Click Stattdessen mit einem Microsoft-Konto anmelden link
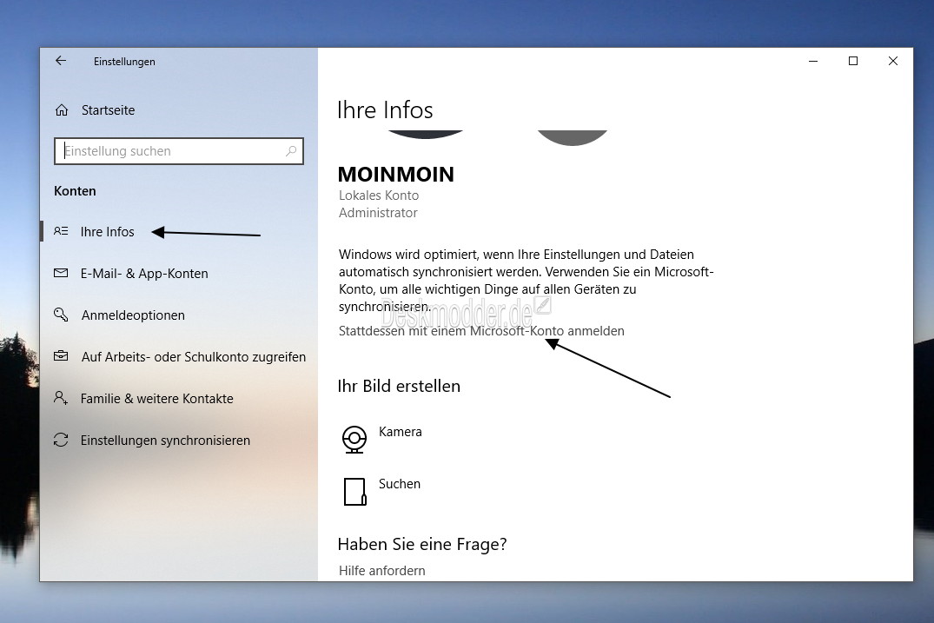 pyautogui.click(x=481, y=331)
